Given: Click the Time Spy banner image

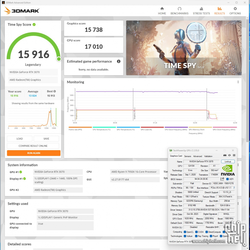Looking at the screenshot, I should 184,48.
